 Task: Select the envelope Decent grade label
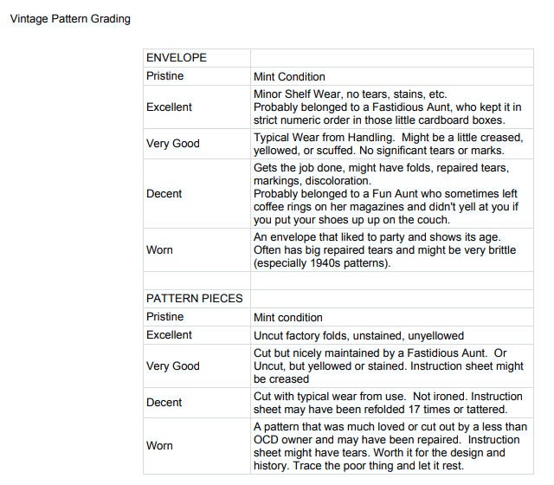click(x=164, y=194)
